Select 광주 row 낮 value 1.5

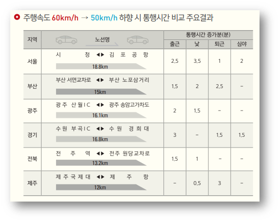click(x=197, y=111)
